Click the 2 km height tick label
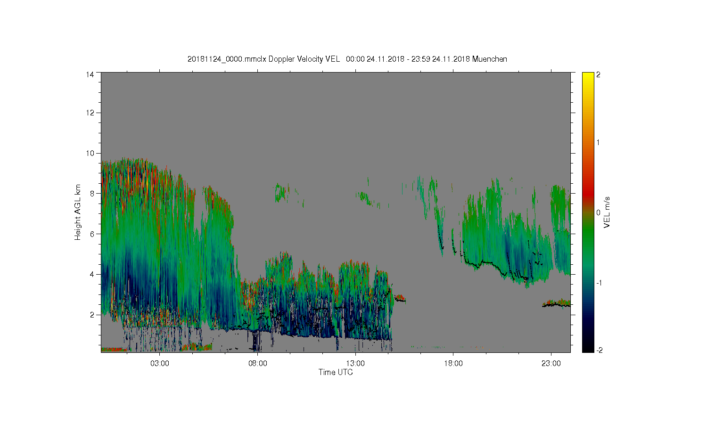The image size is (707, 424). pos(92,315)
